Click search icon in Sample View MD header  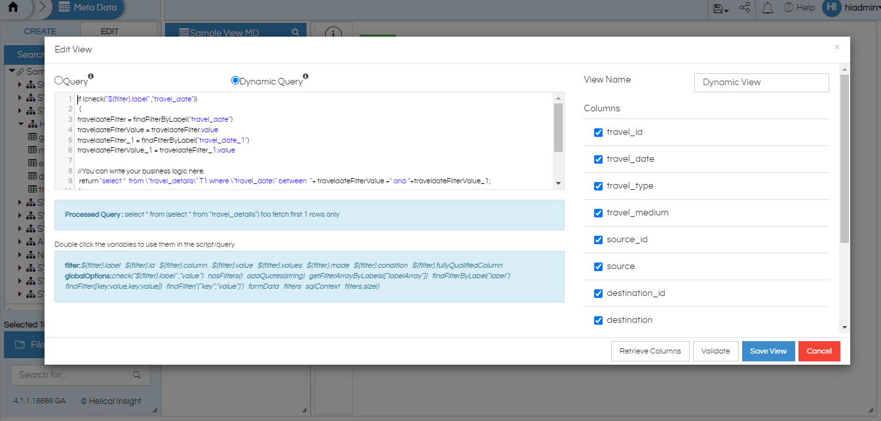(x=295, y=32)
